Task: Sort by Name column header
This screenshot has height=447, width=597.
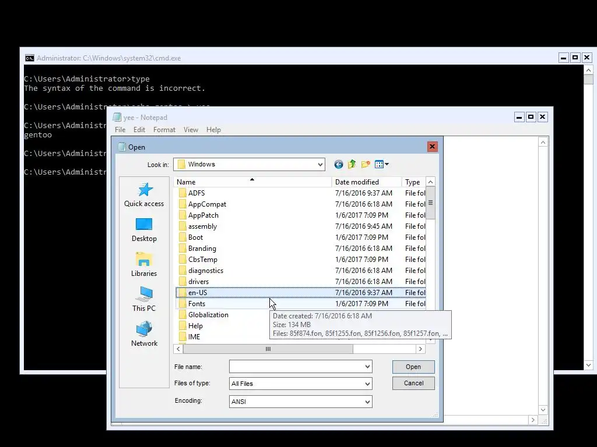Action: coord(252,182)
